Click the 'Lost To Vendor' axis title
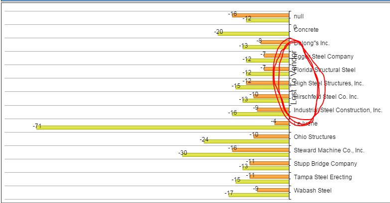 294,77
